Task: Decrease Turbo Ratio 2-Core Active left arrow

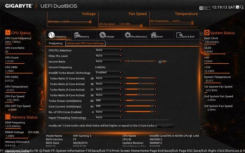Action: click(125, 83)
